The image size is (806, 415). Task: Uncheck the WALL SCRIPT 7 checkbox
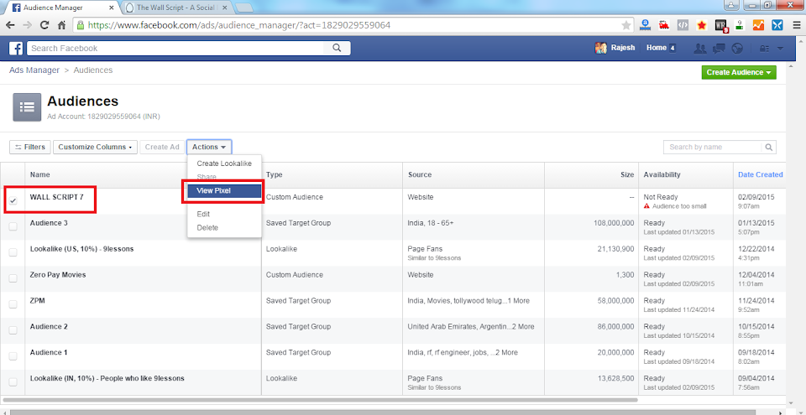[x=13, y=201]
